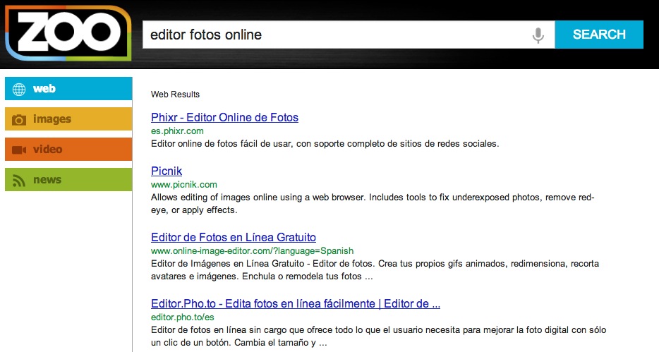This screenshot has width=659, height=352.
Task: Click the camcorder icon on the video tab
Action: point(19,150)
